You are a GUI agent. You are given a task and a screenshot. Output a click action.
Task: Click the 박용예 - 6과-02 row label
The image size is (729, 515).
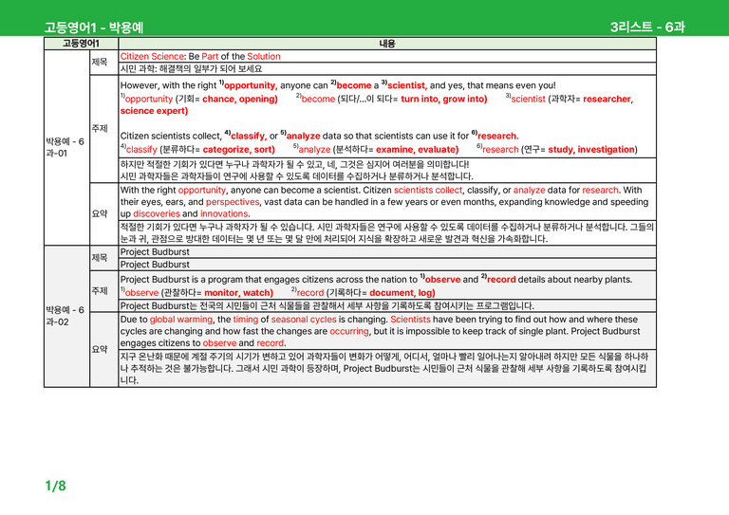point(65,316)
